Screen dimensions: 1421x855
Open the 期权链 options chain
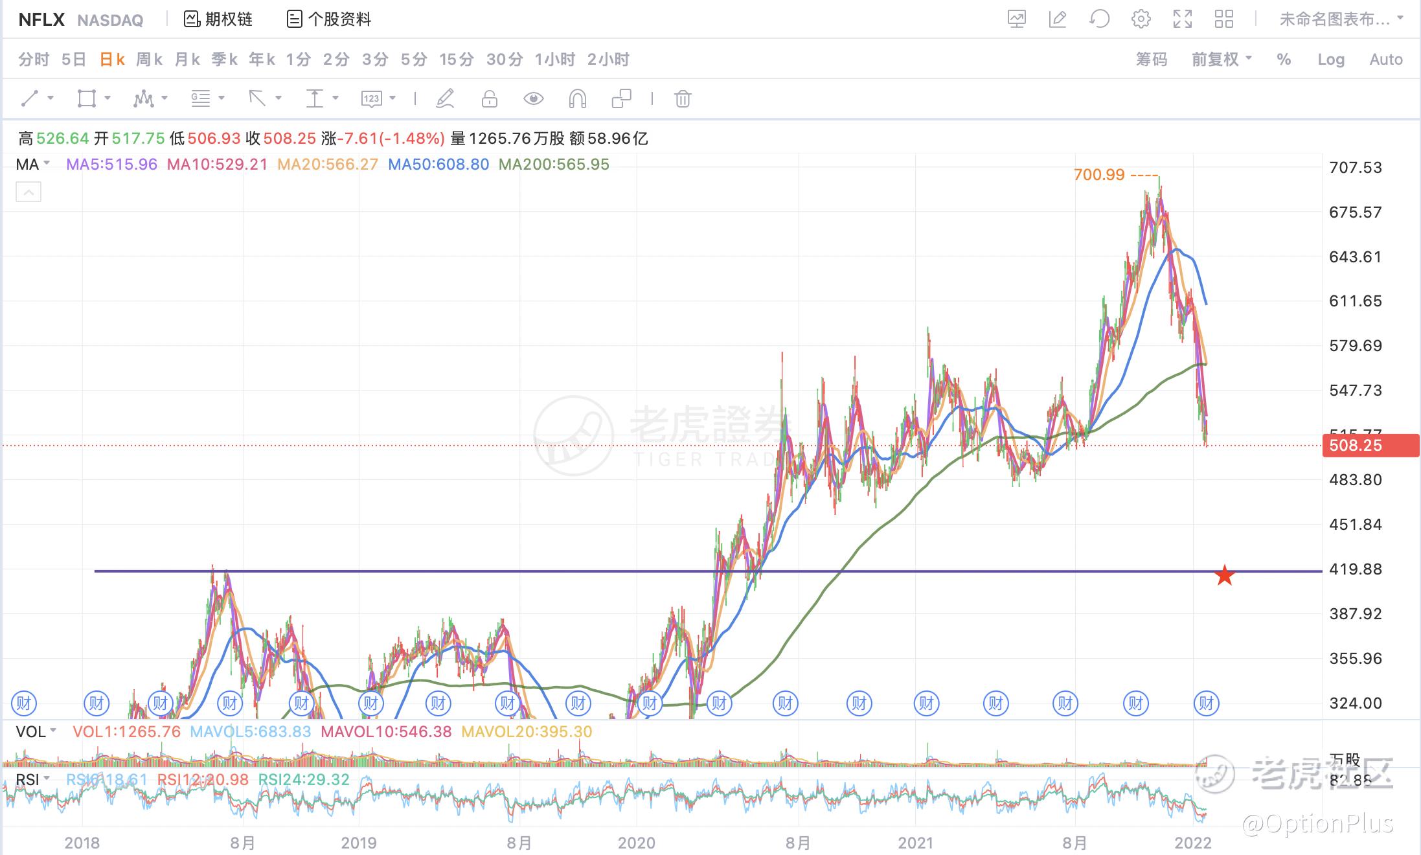(218, 19)
